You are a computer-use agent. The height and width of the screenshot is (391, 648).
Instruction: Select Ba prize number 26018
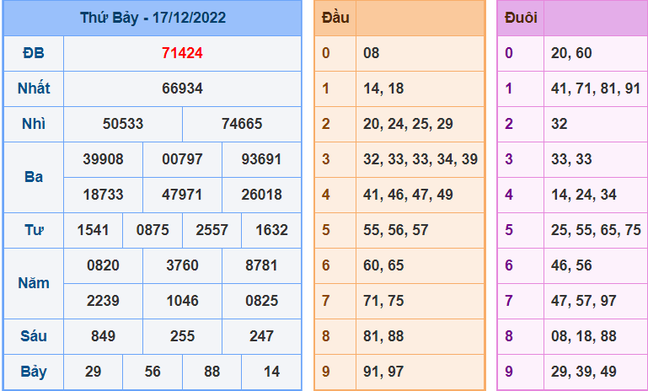261,195
